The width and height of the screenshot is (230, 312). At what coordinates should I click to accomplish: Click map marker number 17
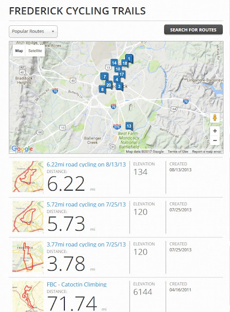(121, 75)
